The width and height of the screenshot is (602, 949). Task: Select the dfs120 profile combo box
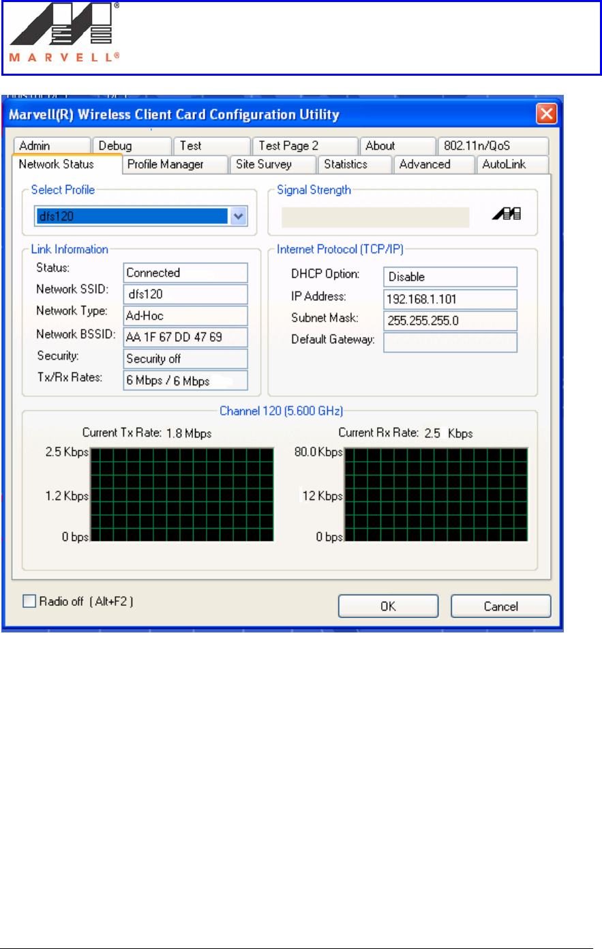(x=140, y=216)
